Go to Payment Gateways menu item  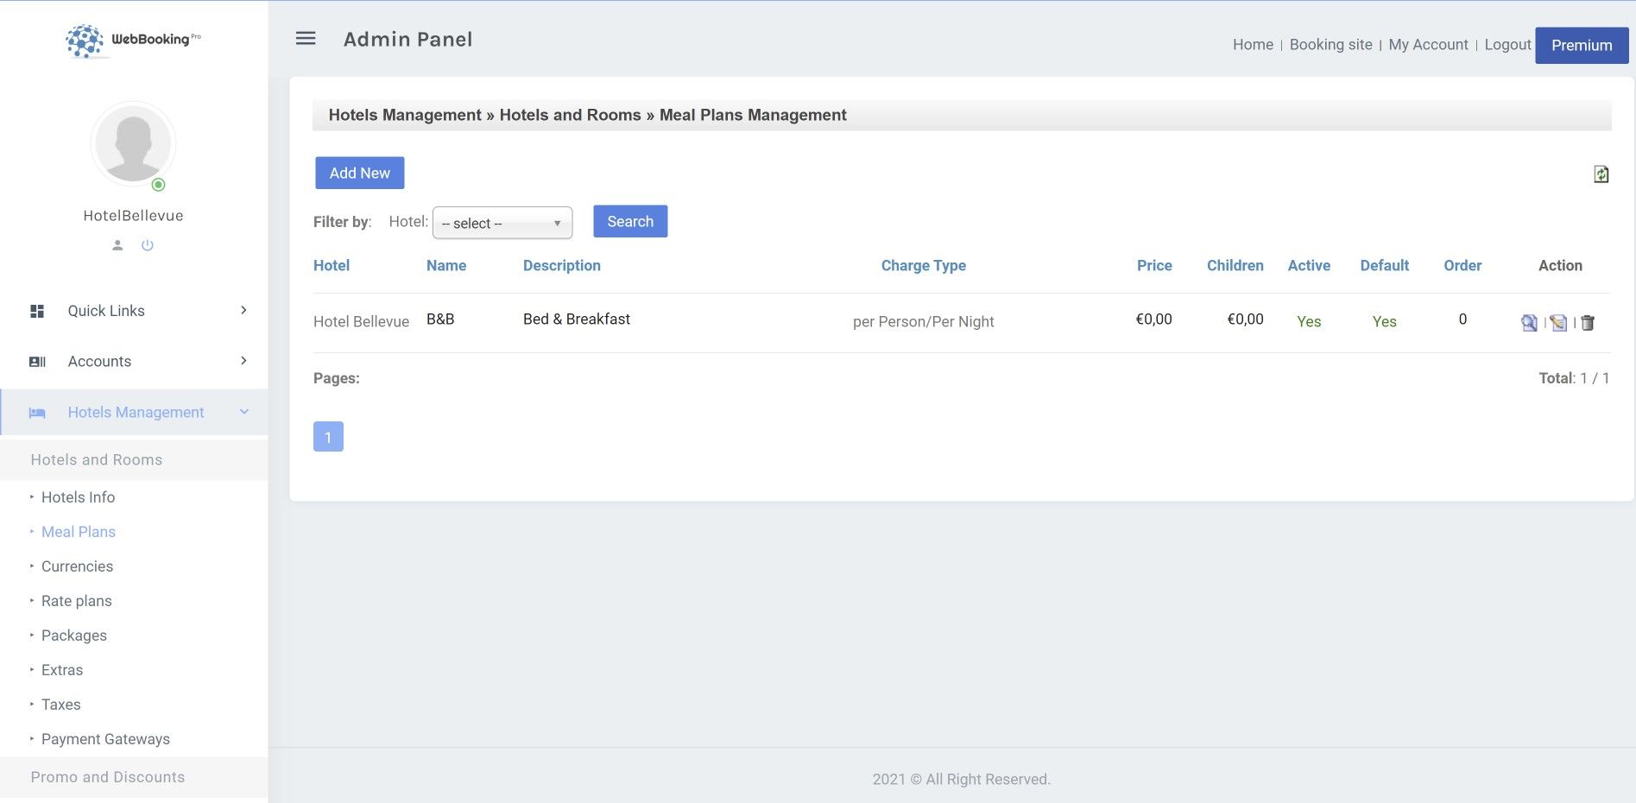(x=105, y=739)
